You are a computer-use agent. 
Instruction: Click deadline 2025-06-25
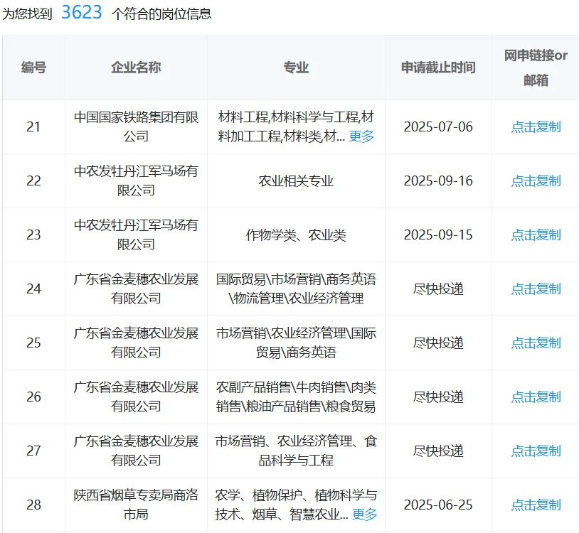(x=438, y=505)
